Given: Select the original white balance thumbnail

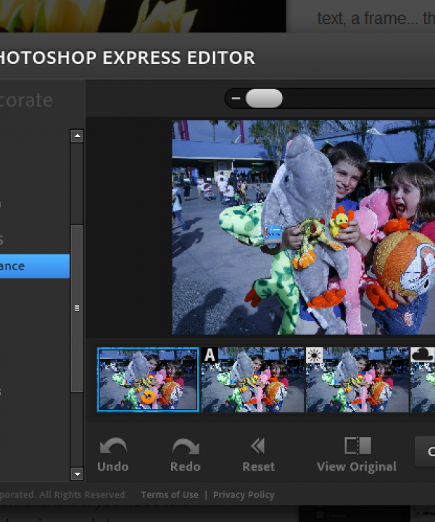Looking at the screenshot, I should [x=148, y=379].
